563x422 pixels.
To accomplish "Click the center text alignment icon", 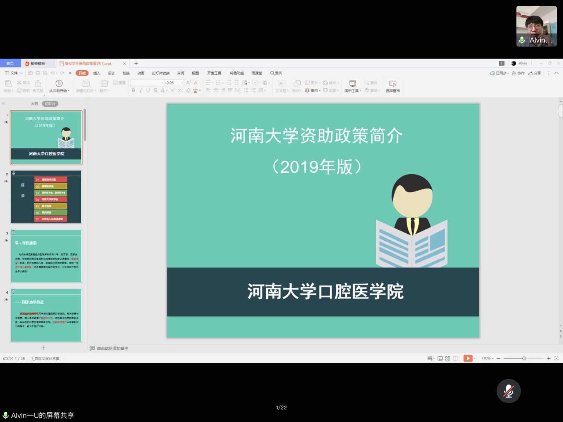I will (x=215, y=90).
